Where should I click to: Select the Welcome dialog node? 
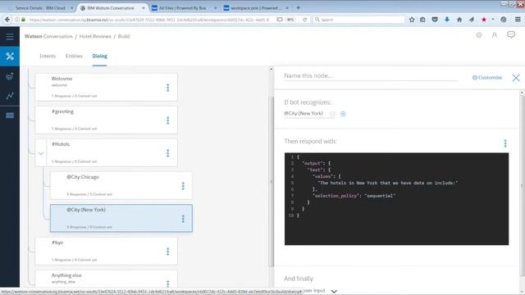106,87
